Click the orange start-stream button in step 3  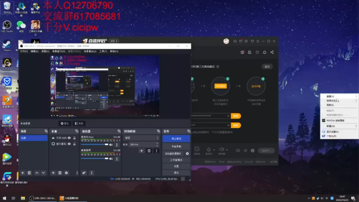click(x=220, y=86)
